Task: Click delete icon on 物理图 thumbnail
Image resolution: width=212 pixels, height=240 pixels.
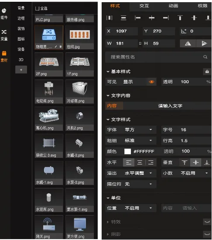Action: click(x=61, y=46)
